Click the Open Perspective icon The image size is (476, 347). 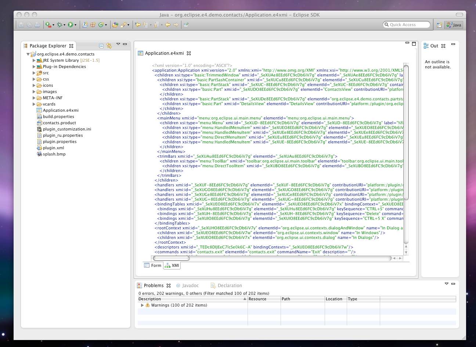point(439,25)
